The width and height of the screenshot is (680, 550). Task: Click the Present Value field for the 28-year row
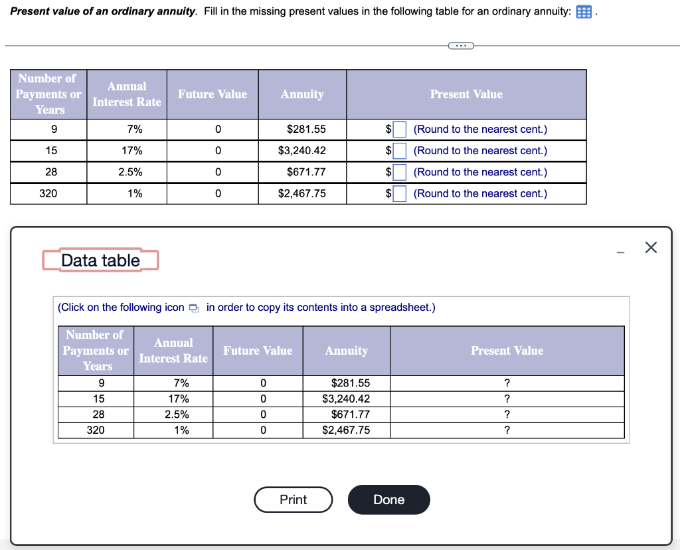[399, 172]
